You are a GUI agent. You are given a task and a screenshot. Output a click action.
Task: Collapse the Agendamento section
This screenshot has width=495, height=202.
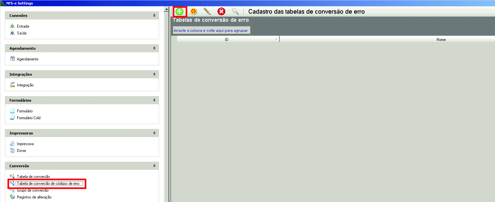(154, 48)
